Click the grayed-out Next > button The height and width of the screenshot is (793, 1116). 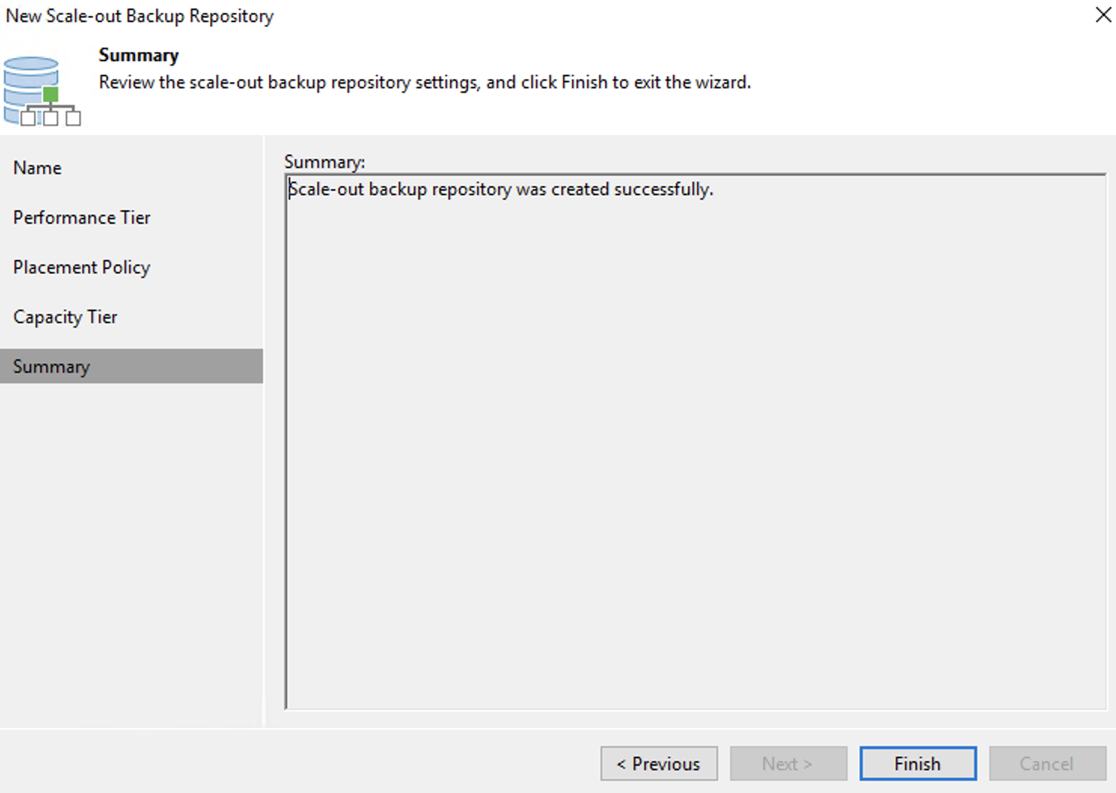(x=787, y=764)
